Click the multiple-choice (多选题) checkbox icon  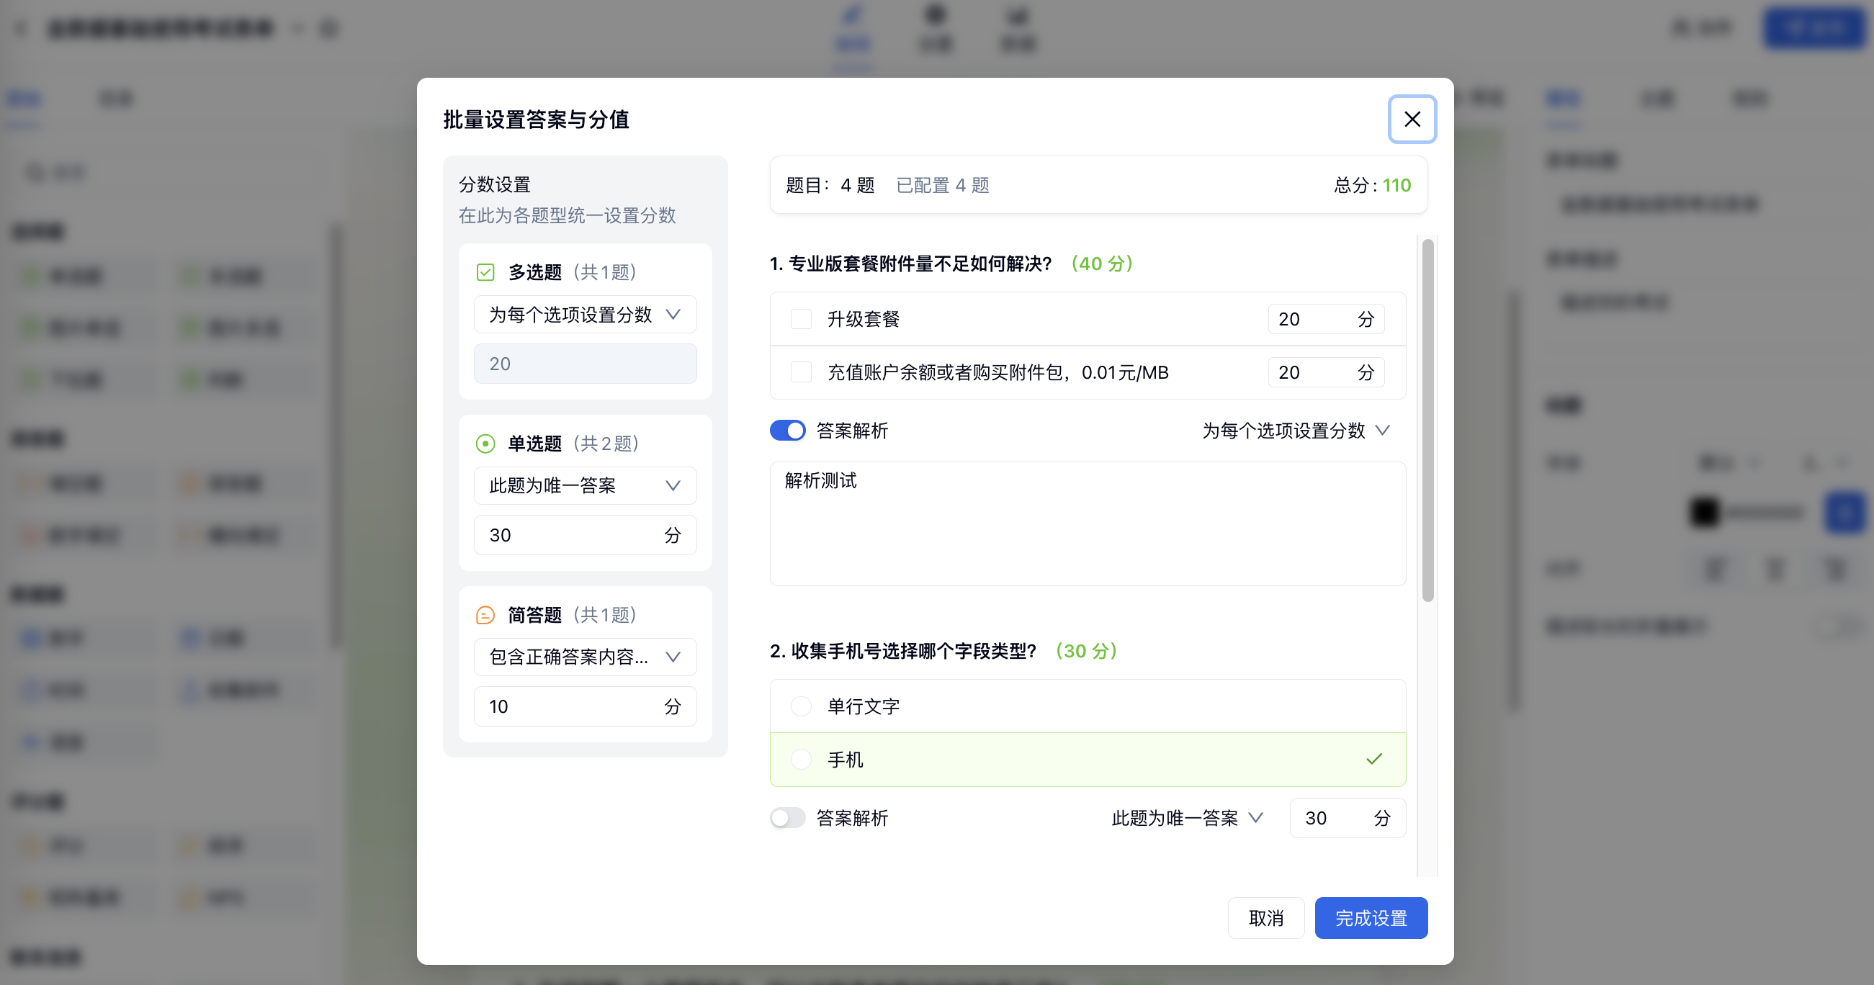tap(485, 272)
